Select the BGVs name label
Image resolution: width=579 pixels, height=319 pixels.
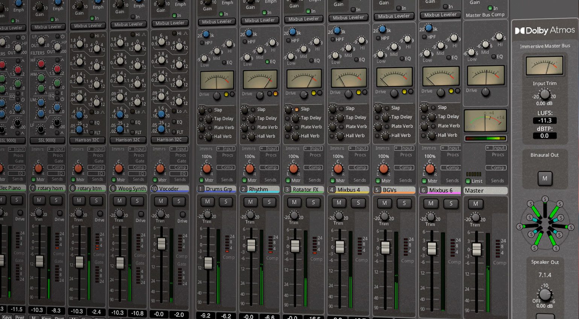point(394,190)
